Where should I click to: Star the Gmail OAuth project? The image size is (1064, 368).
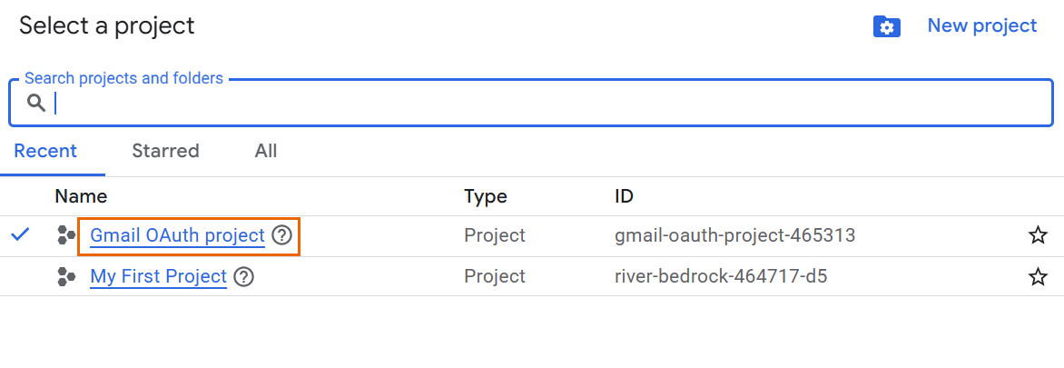click(1038, 236)
